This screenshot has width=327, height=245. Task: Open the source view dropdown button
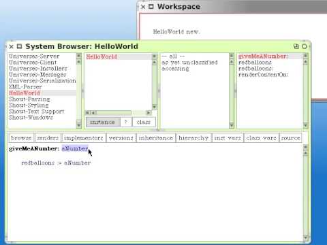point(290,137)
